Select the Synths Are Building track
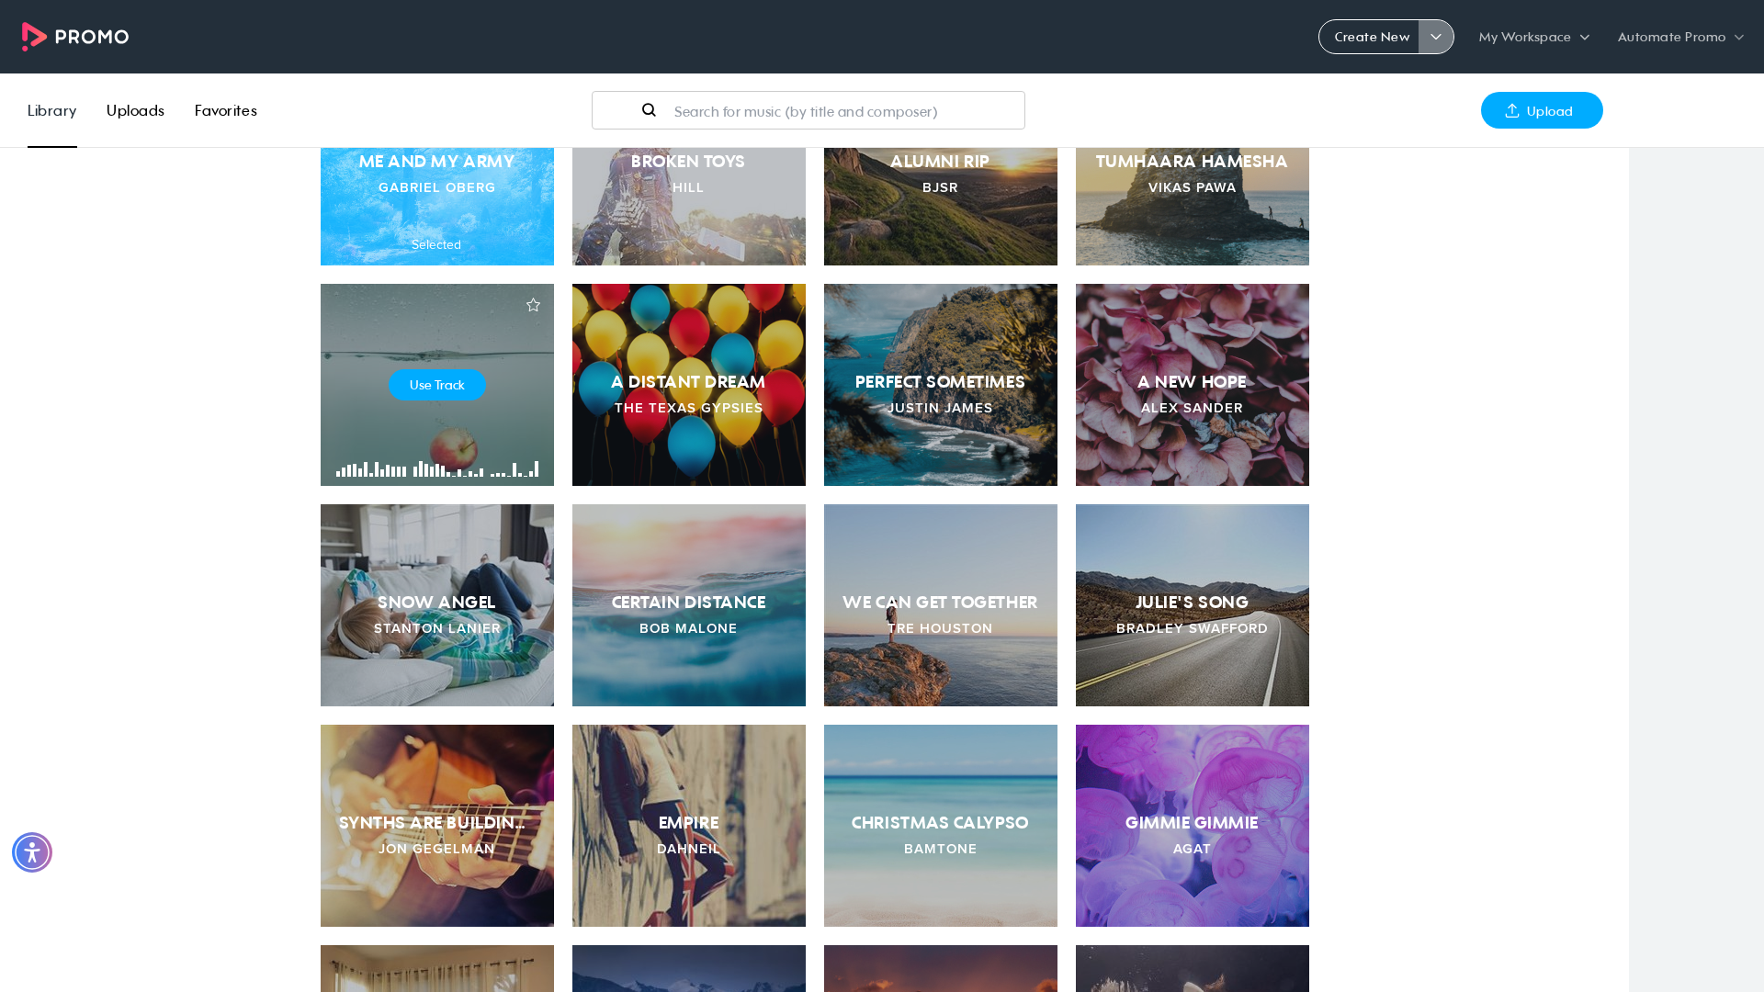The height and width of the screenshot is (992, 1764). pos(437,826)
